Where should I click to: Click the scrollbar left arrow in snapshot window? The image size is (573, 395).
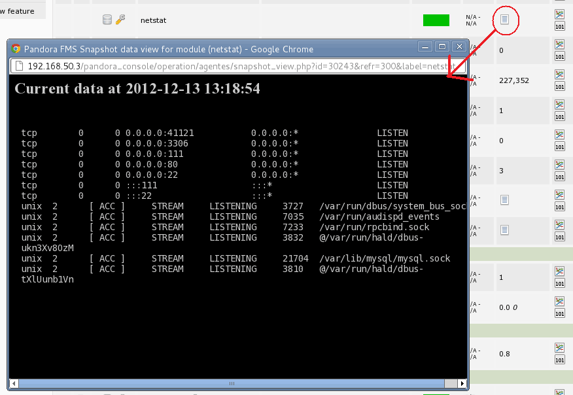pos(14,383)
